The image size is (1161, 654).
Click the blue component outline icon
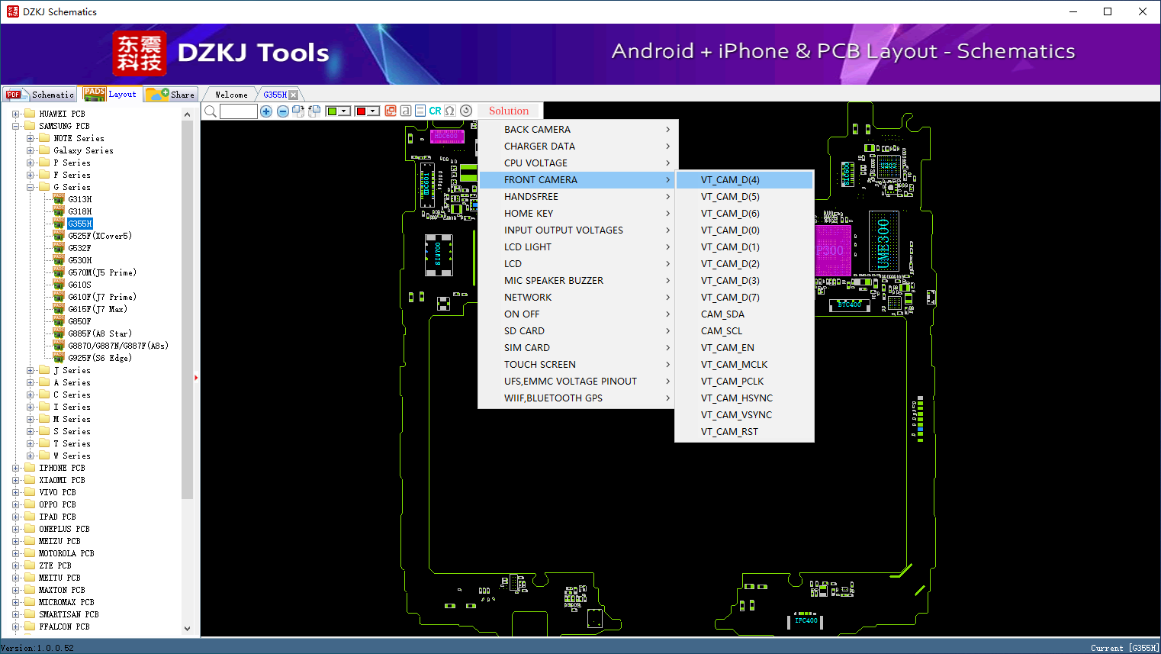pyautogui.click(x=420, y=111)
